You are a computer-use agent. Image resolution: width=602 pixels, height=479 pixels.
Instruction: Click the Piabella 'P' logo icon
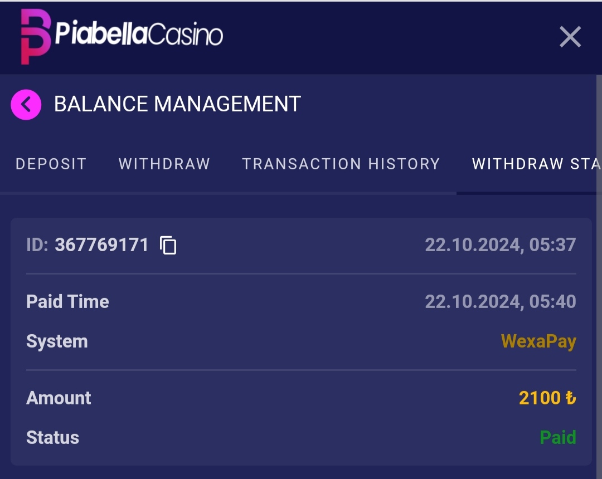pos(35,36)
